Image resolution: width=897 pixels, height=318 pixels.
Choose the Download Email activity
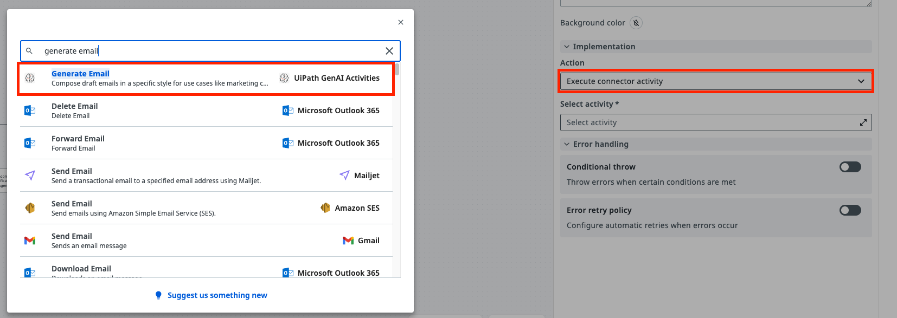(206, 268)
